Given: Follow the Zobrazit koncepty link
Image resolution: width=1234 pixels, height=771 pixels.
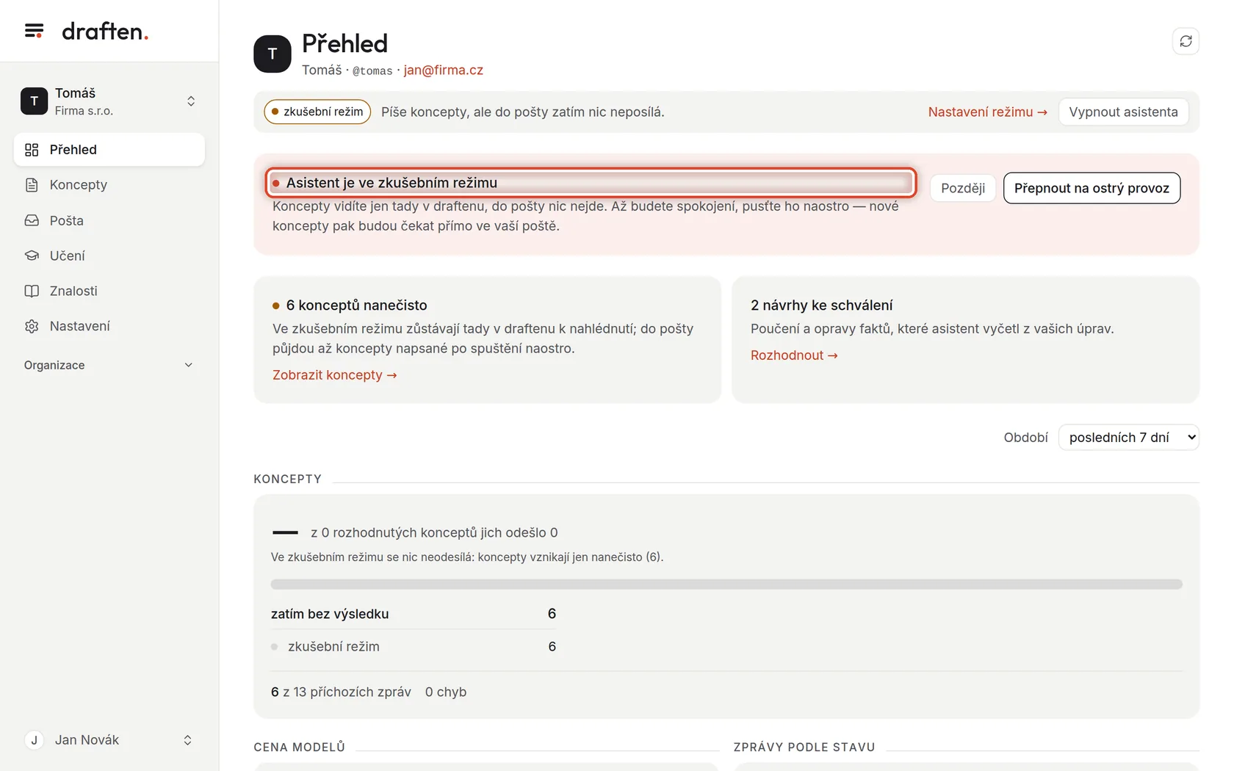Looking at the screenshot, I should click(x=334, y=375).
